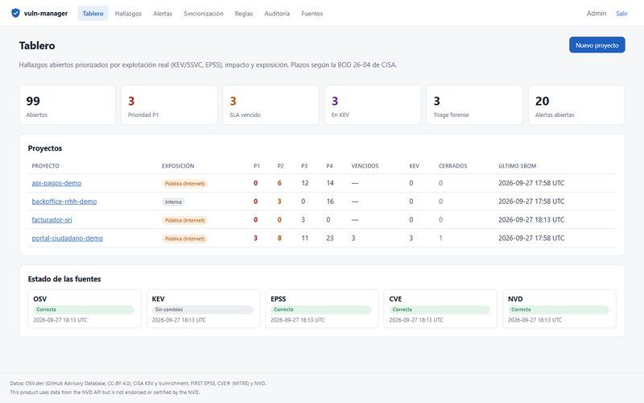Screen dimensions: 644x403
Task: Switch to the Sincronización tab
Action: coord(204,14)
